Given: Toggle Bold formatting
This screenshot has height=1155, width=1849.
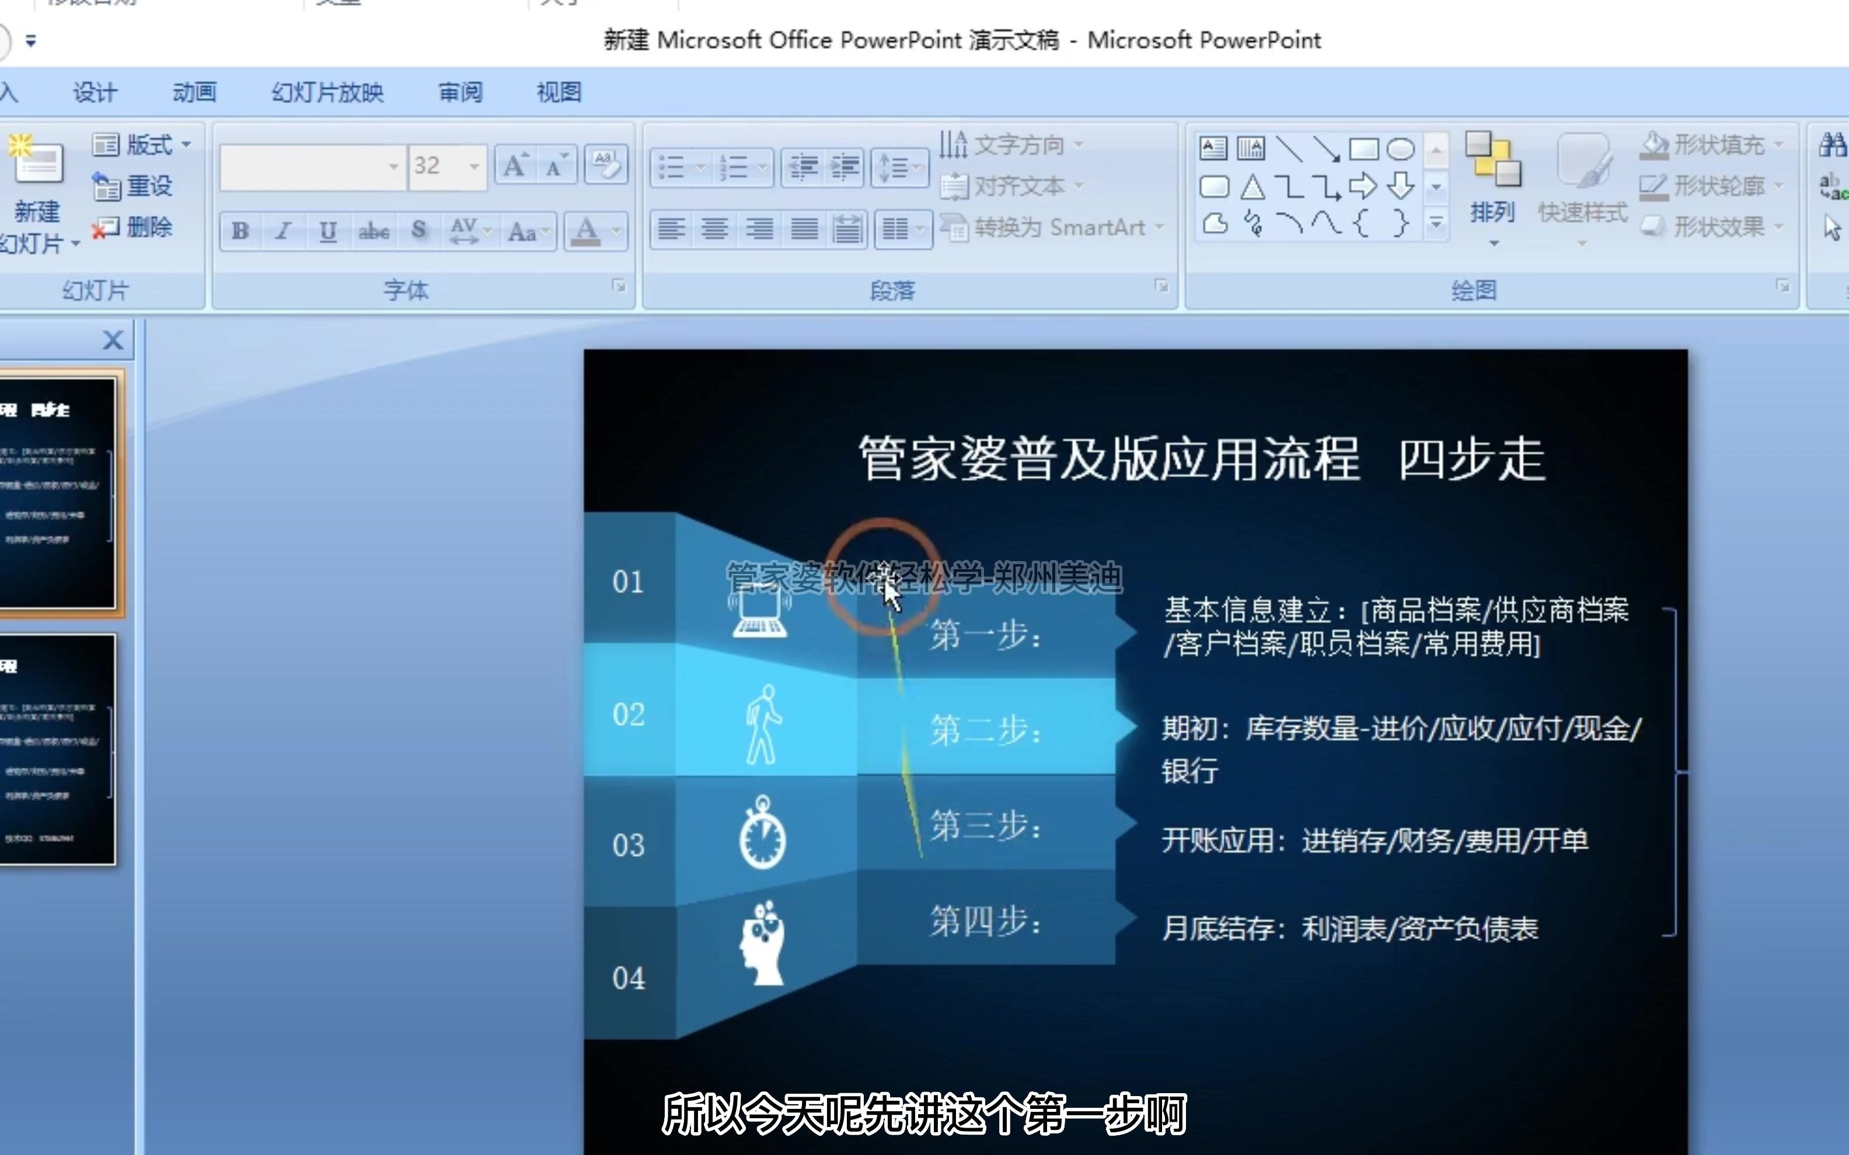Looking at the screenshot, I should click(x=240, y=230).
